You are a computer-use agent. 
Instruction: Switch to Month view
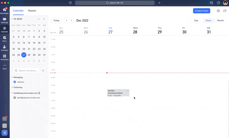(x=220, y=21)
